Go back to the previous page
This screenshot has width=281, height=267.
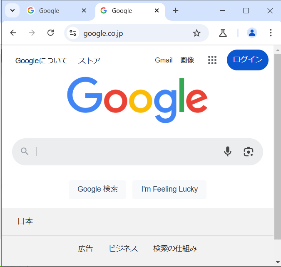pos(13,33)
